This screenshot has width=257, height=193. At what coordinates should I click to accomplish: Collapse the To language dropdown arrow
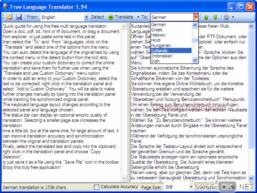pos(196,17)
